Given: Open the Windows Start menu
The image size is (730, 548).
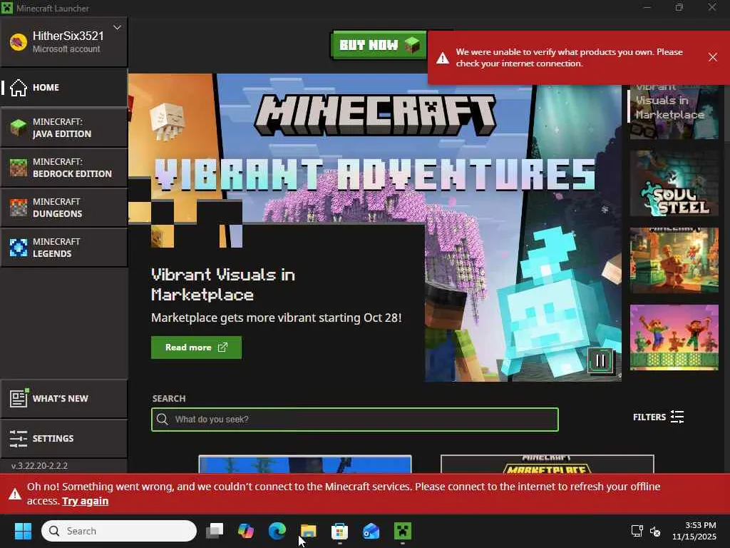Looking at the screenshot, I should point(23,531).
